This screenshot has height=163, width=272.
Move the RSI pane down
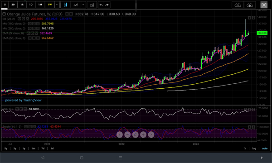(x=249, y=110)
